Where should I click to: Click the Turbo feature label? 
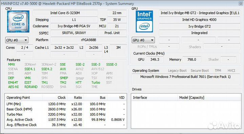click(x=96, y=83)
